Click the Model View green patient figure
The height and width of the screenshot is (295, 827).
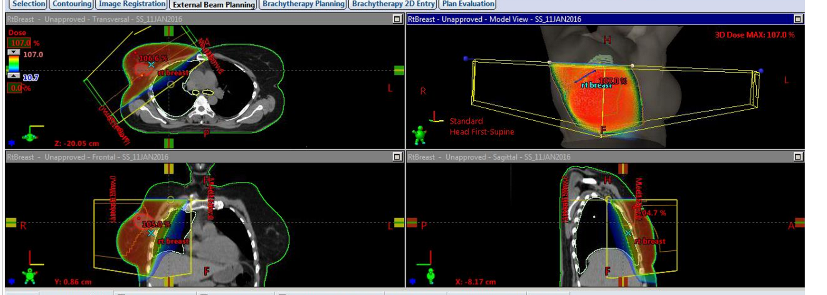coord(419,135)
